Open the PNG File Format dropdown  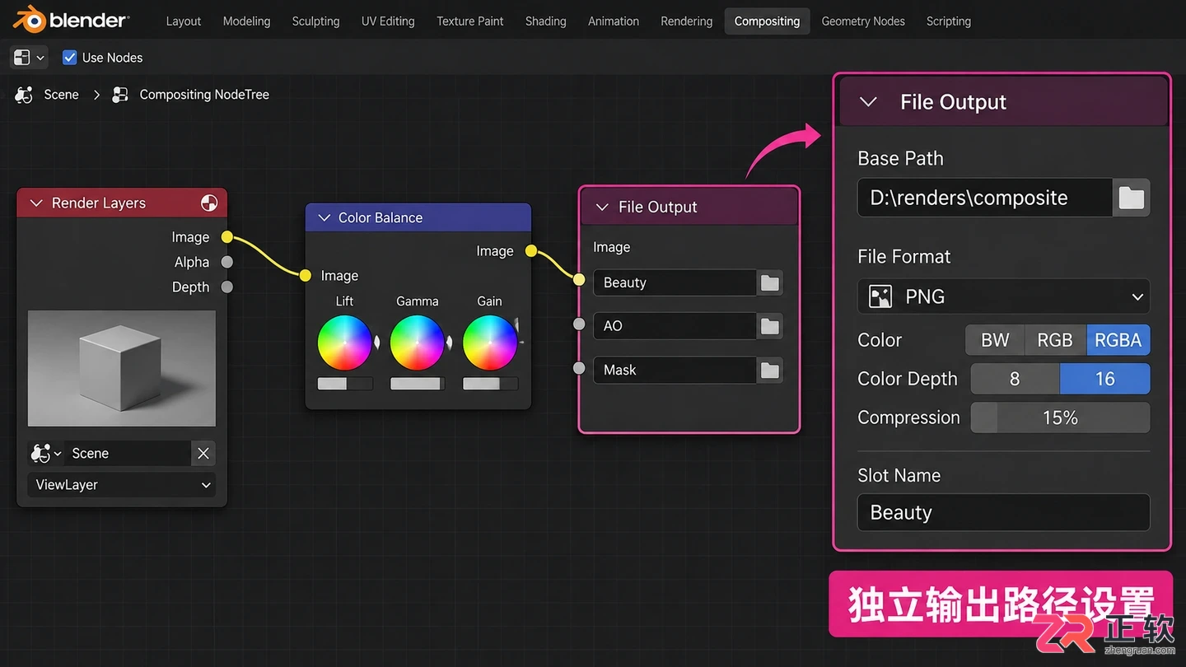[1003, 296]
